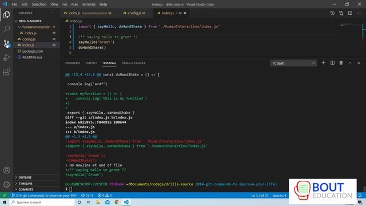Create a new terminal with plus icon
The image size is (366, 206).
323,63
